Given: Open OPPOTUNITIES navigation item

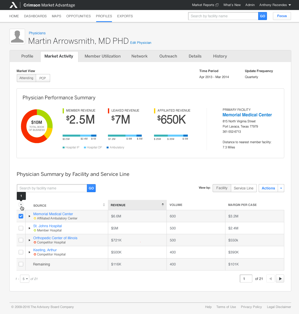Looking at the screenshot, I should [x=79, y=16].
